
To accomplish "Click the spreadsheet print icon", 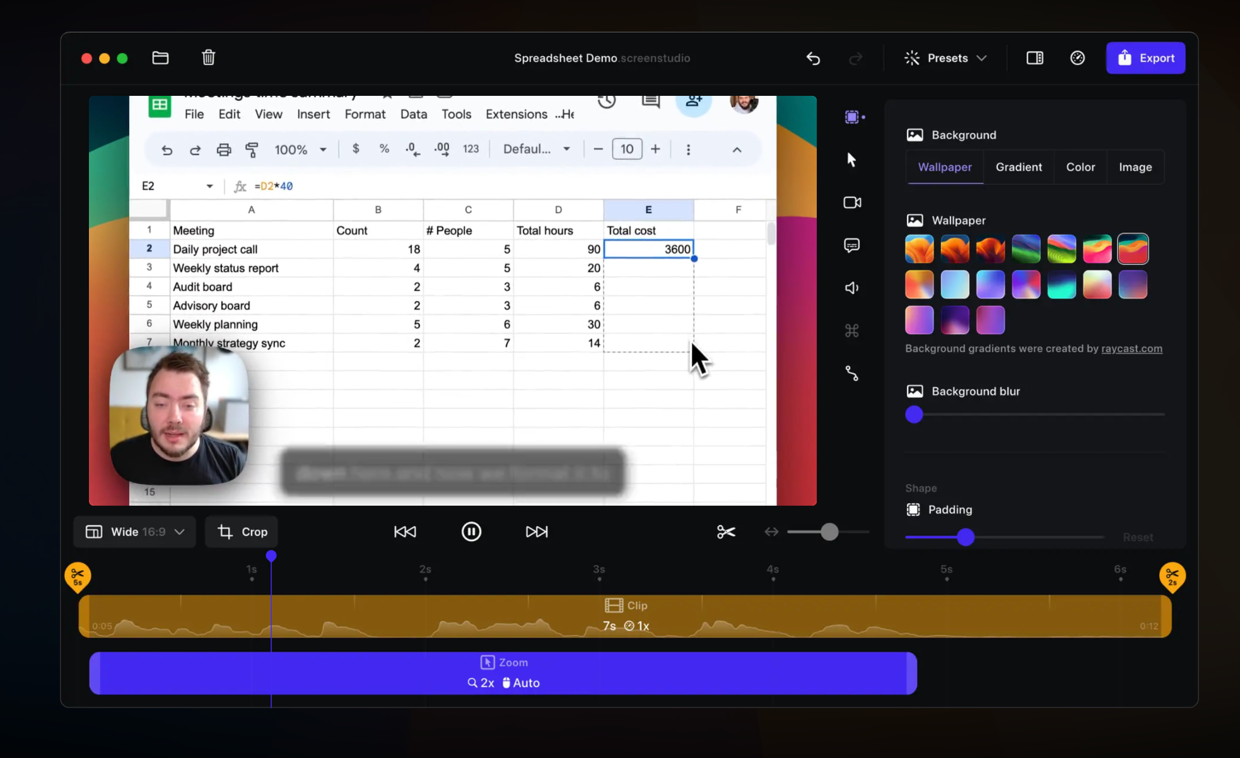I will point(223,149).
